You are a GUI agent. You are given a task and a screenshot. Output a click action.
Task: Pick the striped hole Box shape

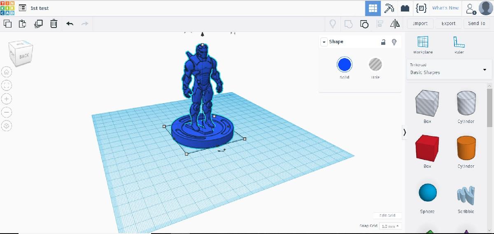[427, 103]
